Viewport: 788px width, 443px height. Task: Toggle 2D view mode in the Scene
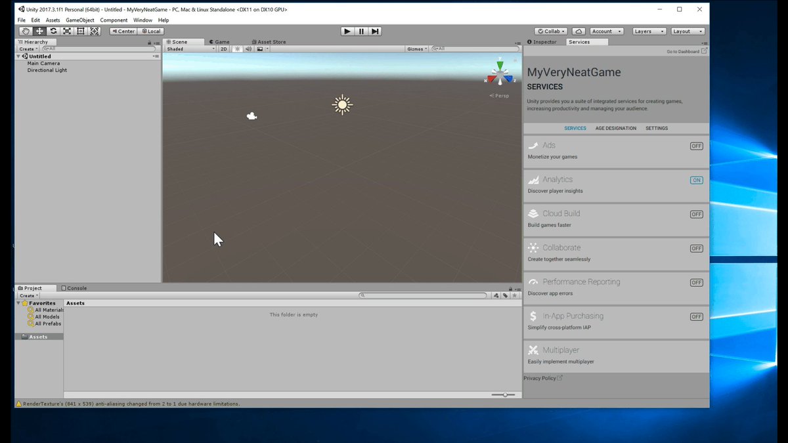coord(224,49)
